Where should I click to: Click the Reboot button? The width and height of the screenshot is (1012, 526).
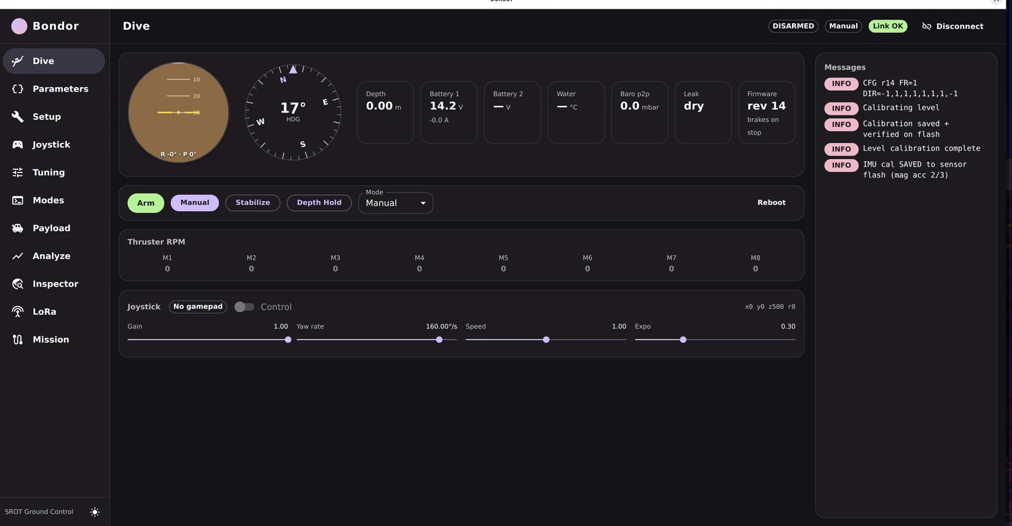pos(772,203)
